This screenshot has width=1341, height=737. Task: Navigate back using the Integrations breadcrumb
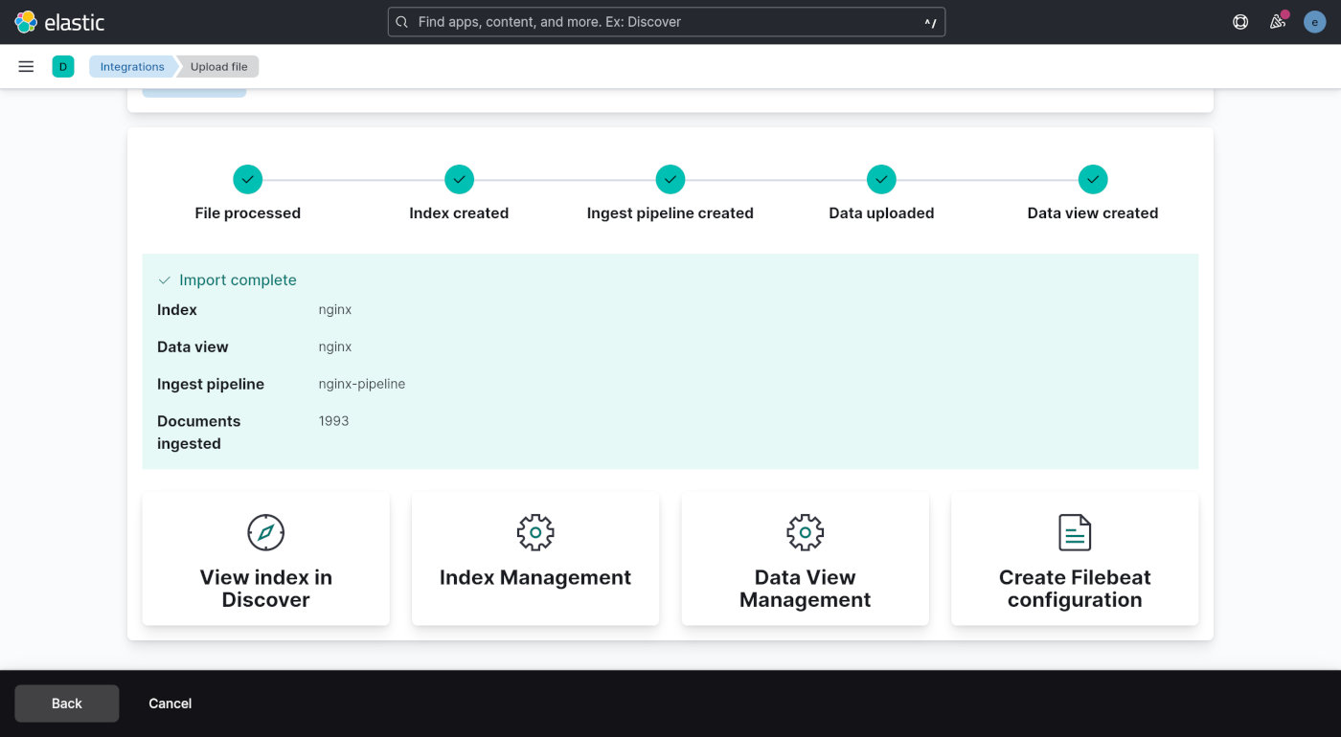pos(131,66)
